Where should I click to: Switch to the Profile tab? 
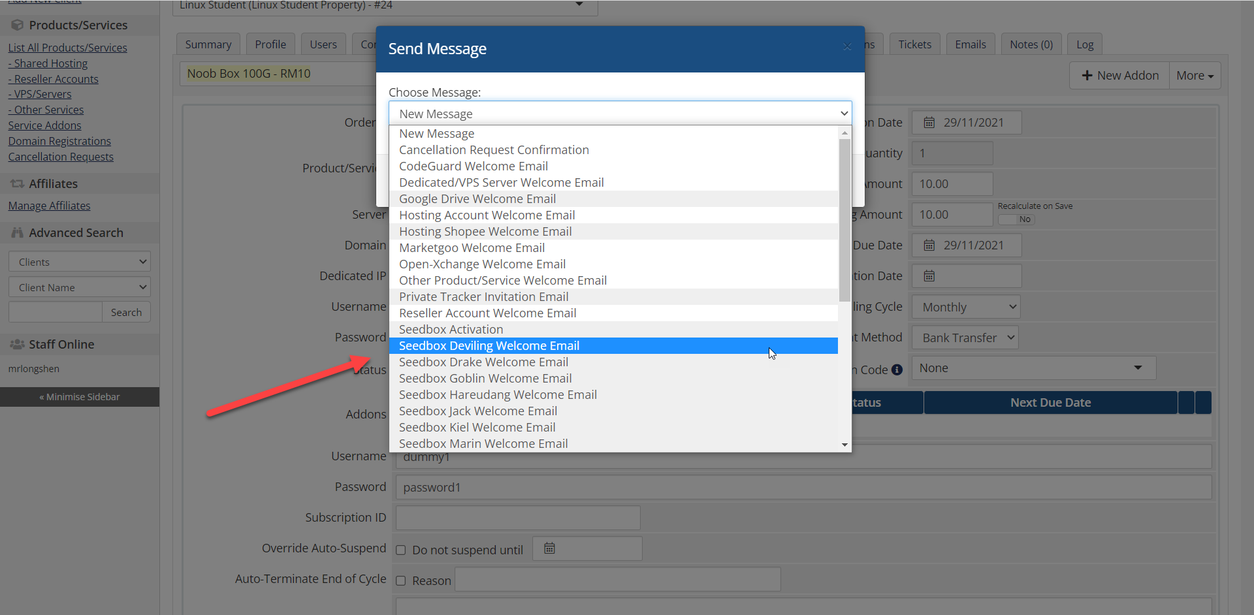coord(270,44)
